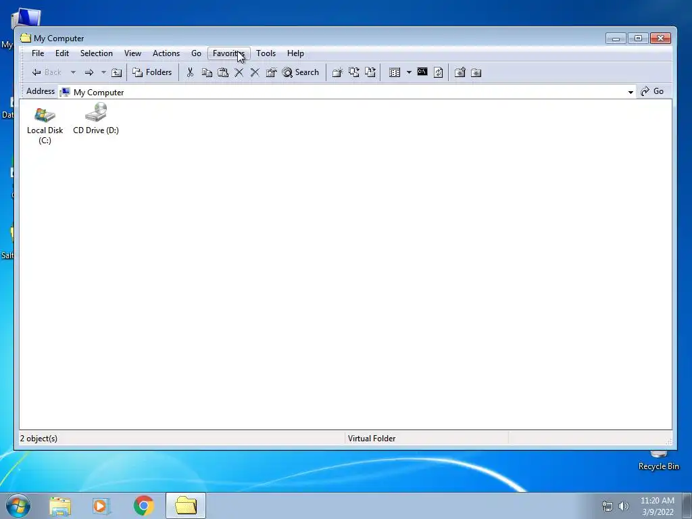Expand the Views dropdown arrow
The height and width of the screenshot is (519, 692).
409,72
